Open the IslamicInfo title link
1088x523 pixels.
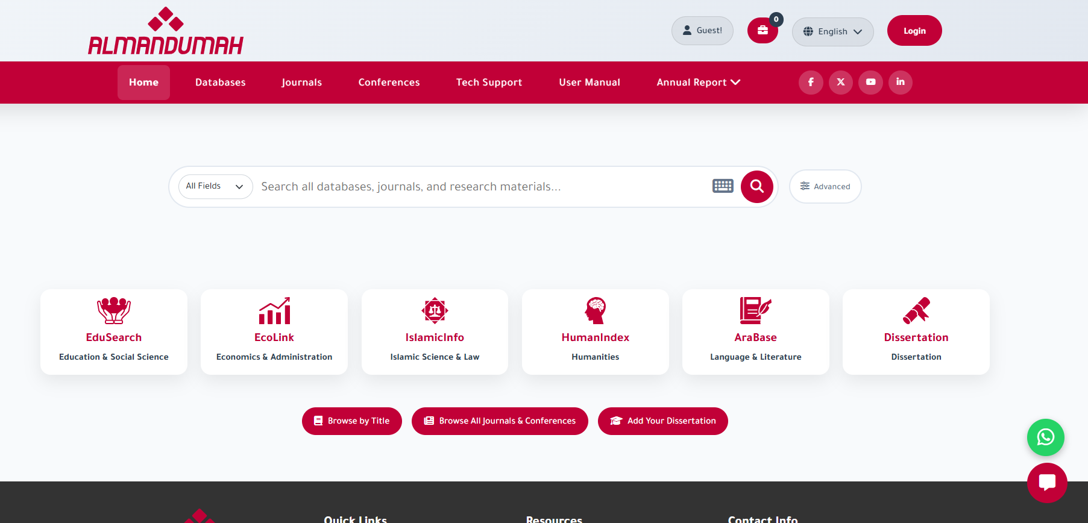435,337
